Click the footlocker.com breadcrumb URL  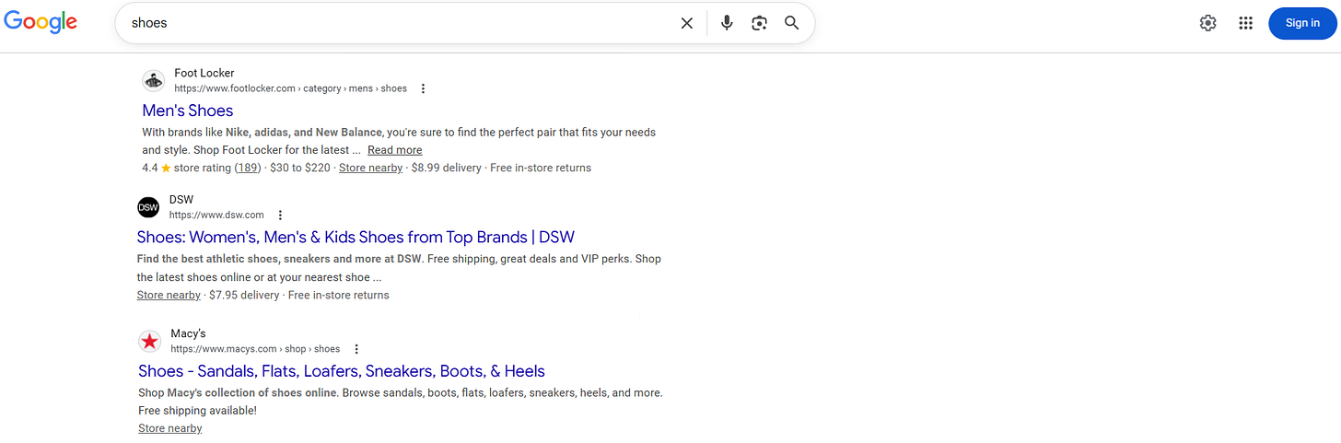[290, 88]
